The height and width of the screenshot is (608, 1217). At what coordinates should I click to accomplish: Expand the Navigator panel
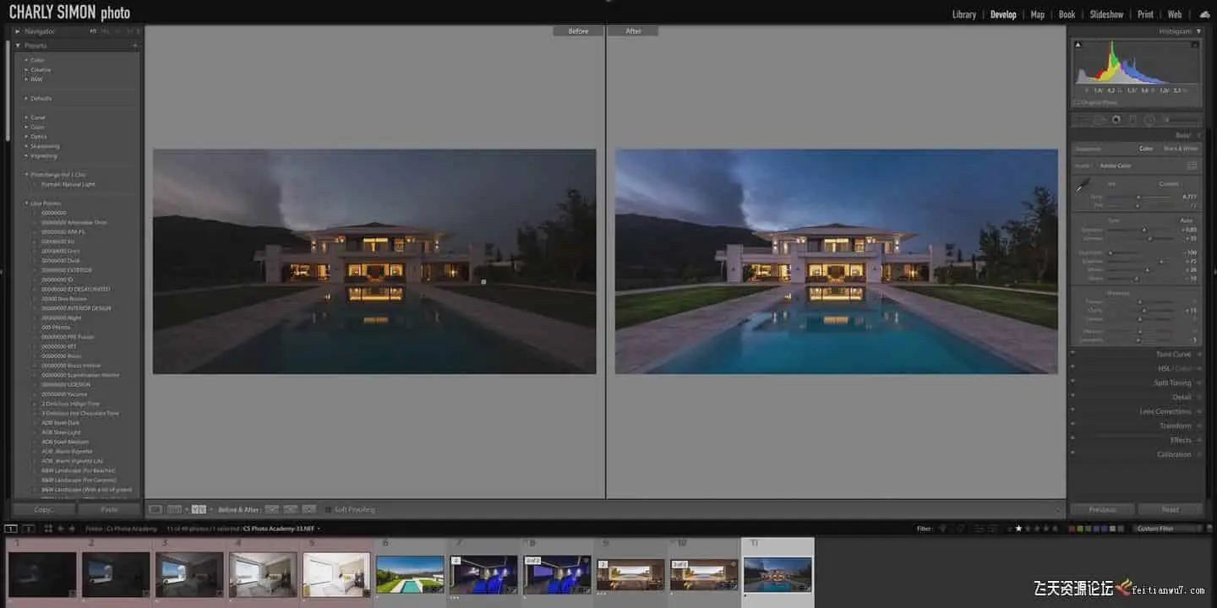coord(18,31)
